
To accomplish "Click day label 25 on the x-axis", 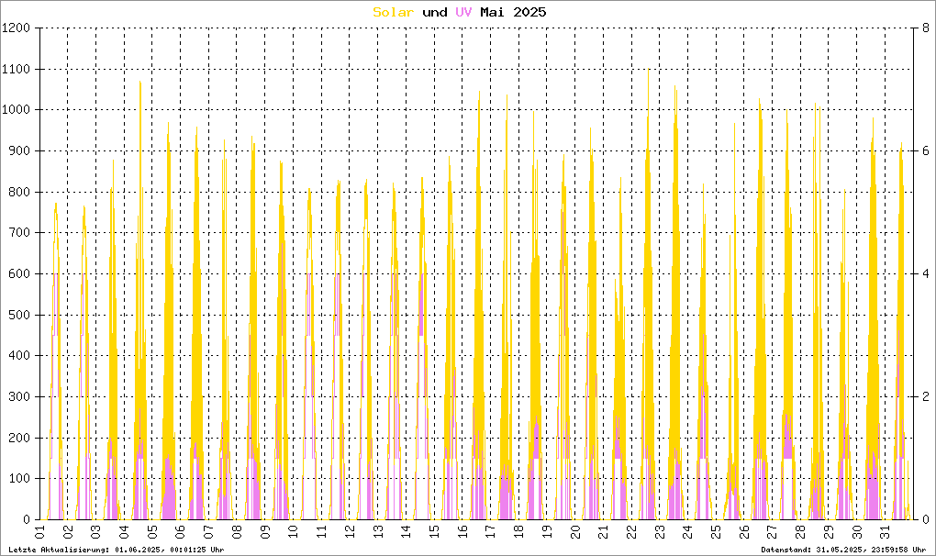I will point(716,531).
